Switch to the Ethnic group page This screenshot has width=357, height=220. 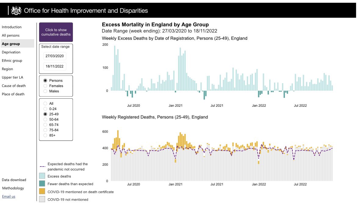[x=12, y=61]
